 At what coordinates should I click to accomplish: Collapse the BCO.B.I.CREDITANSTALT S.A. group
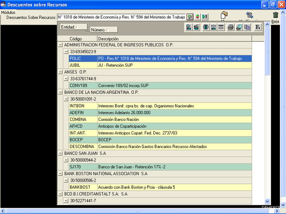(x=60, y=194)
